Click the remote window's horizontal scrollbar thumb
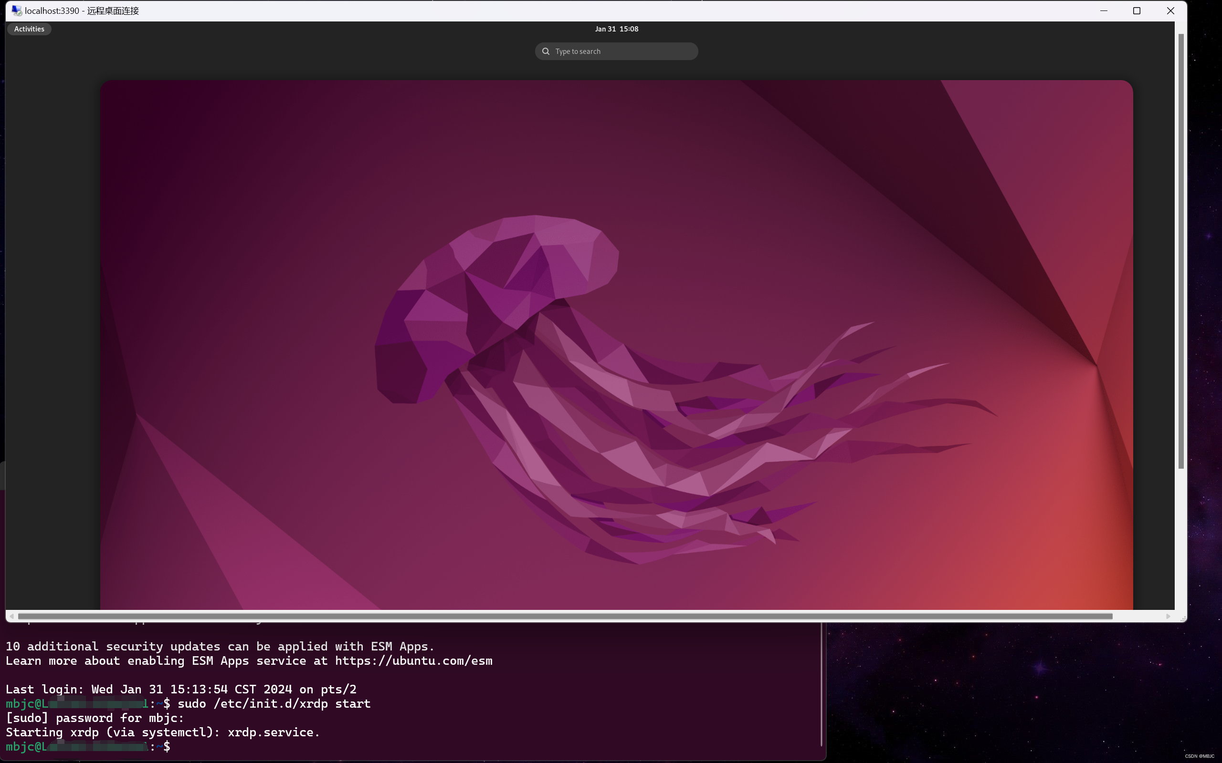Image resolution: width=1222 pixels, height=763 pixels. tap(565, 616)
